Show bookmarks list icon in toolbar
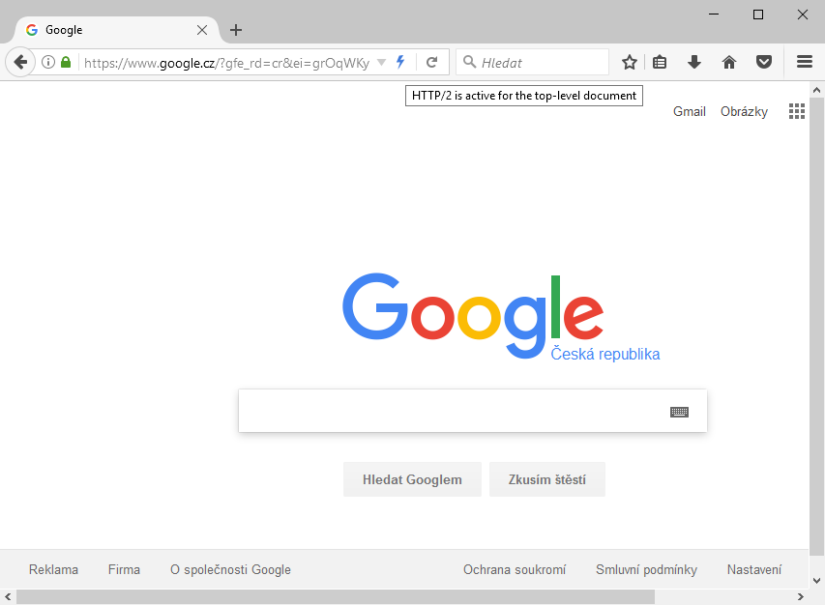The image size is (825, 605). [660, 62]
